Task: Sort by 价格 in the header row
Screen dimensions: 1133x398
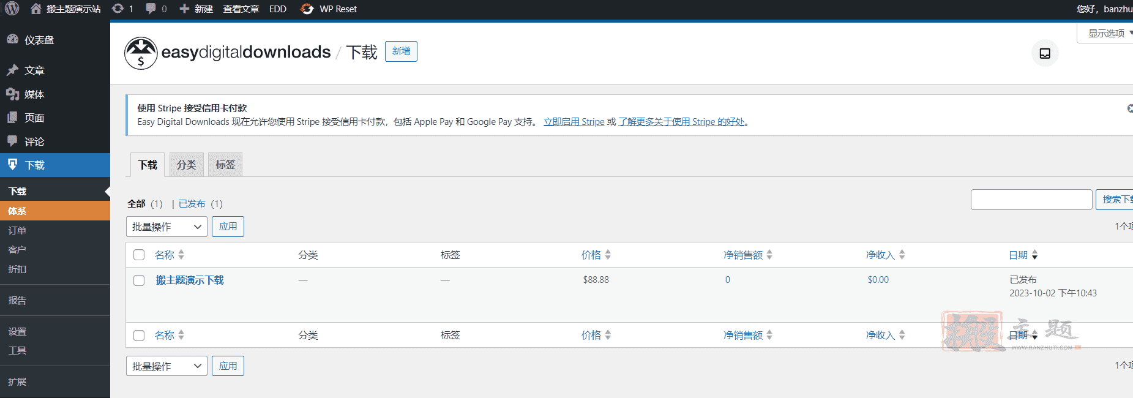Action: pos(596,255)
